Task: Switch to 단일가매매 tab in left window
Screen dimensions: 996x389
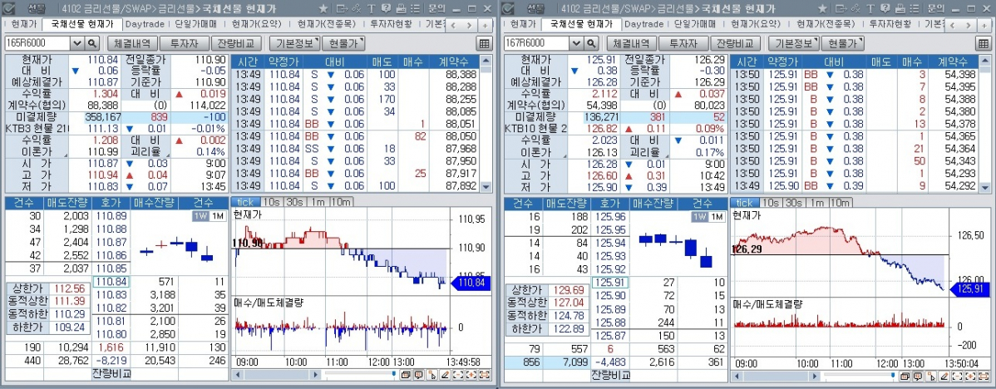Action: [196, 24]
